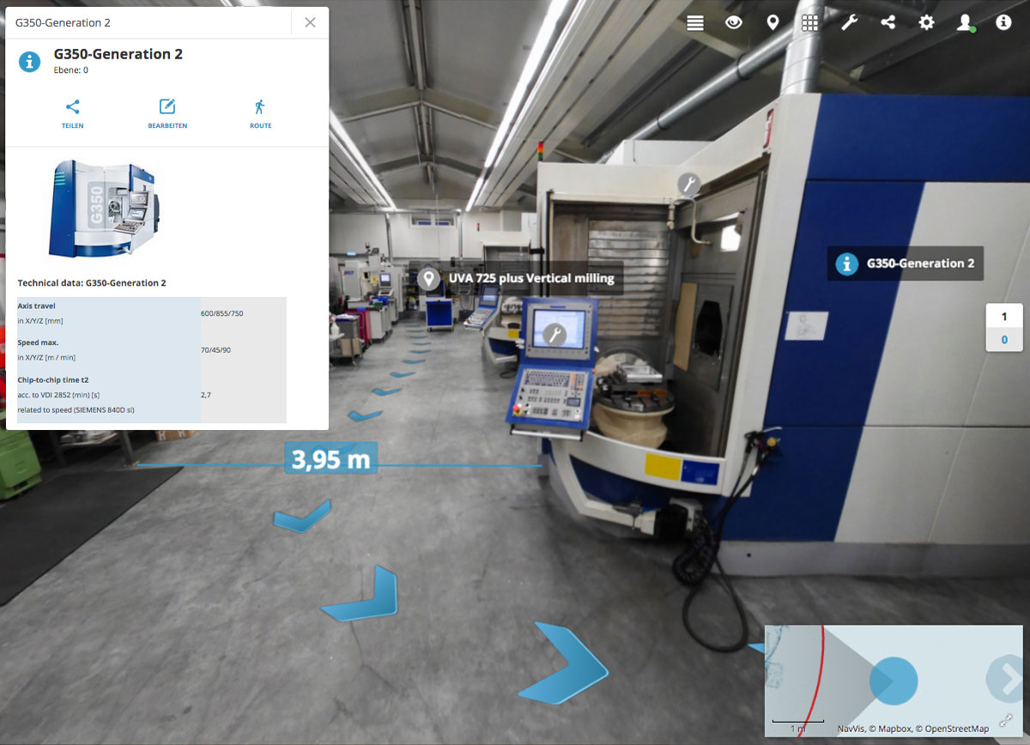Viewport: 1030px width, 745px height.
Task: Click the value 600/855/750
Action: pyautogui.click(x=221, y=313)
